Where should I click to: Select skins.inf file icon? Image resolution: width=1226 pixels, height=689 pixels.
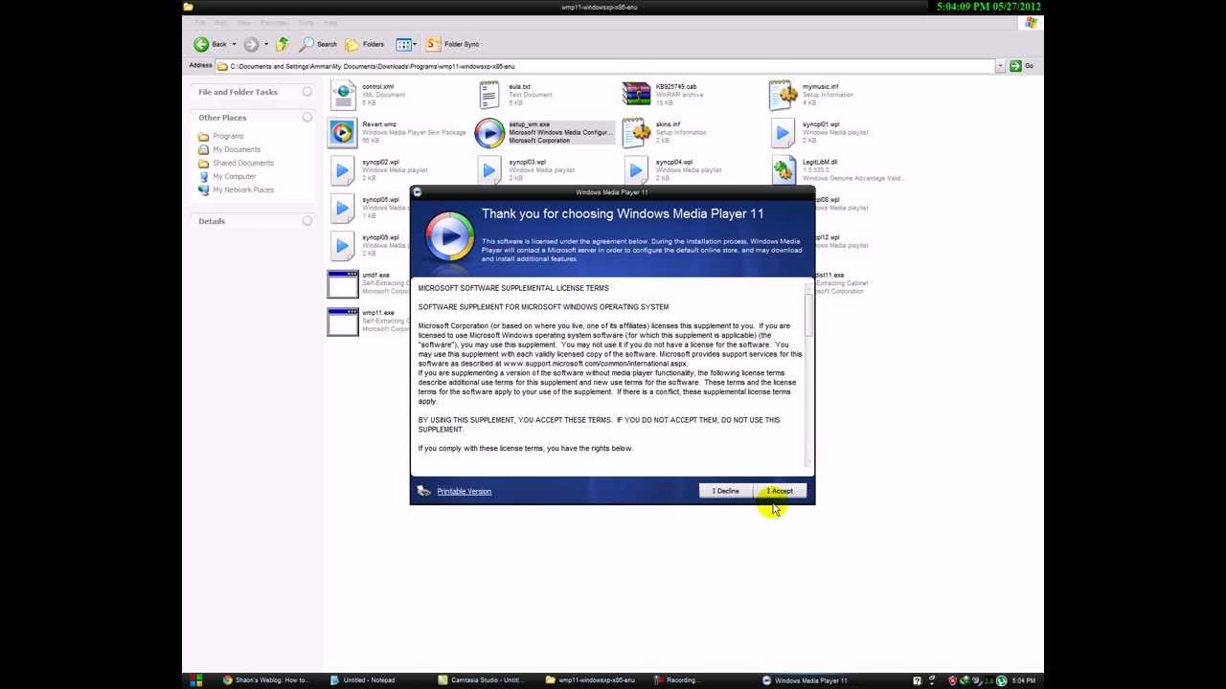[636, 132]
